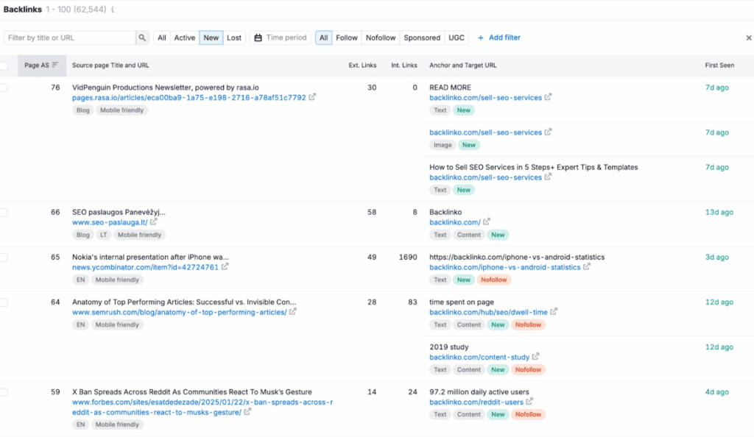Click the Ext. Links column header
754x437 pixels.
tap(362, 65)
